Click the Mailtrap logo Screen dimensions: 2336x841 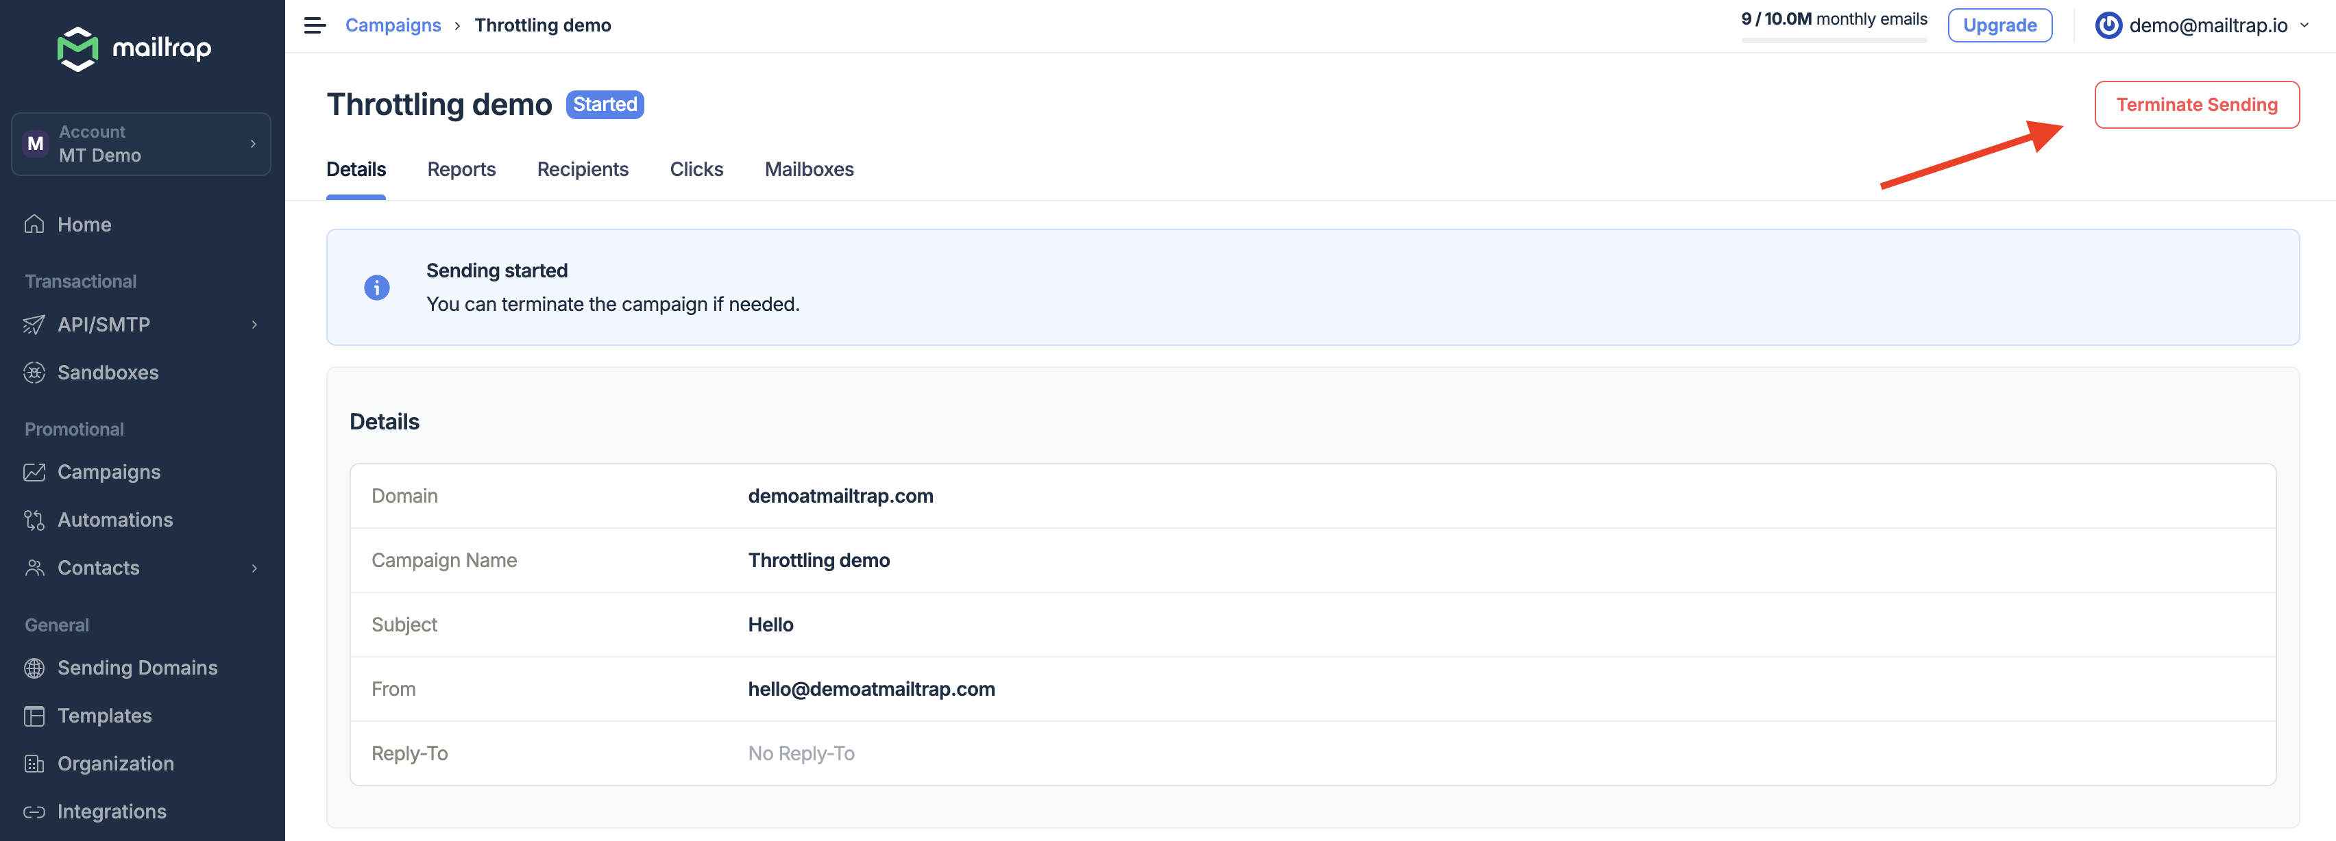click(134, 48)
